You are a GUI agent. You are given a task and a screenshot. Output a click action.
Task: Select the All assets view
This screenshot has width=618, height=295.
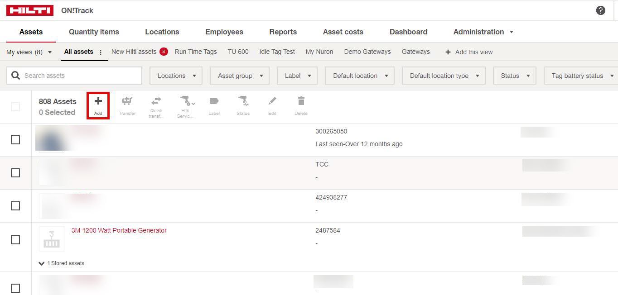tap(79, 52)
